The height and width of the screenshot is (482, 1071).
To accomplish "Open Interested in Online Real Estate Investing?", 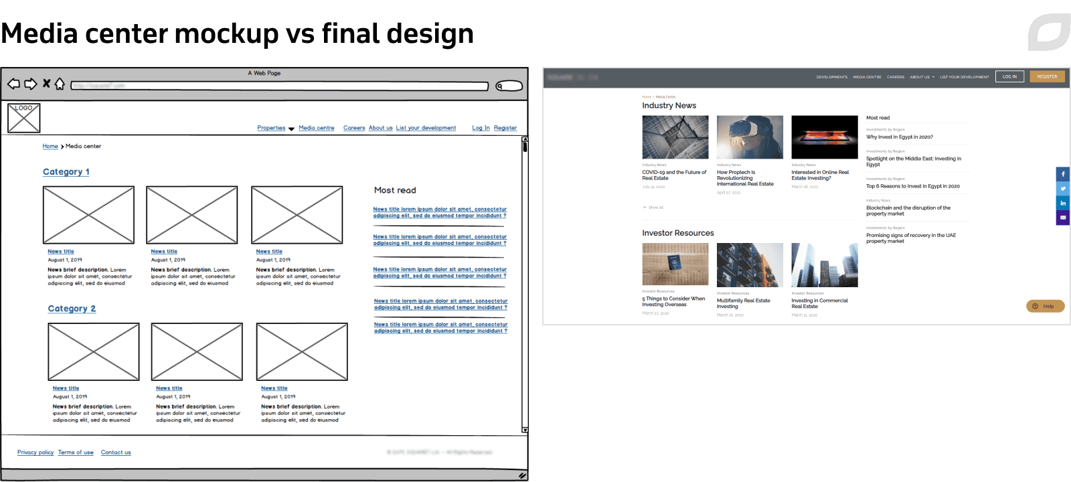I will (820, 175).
